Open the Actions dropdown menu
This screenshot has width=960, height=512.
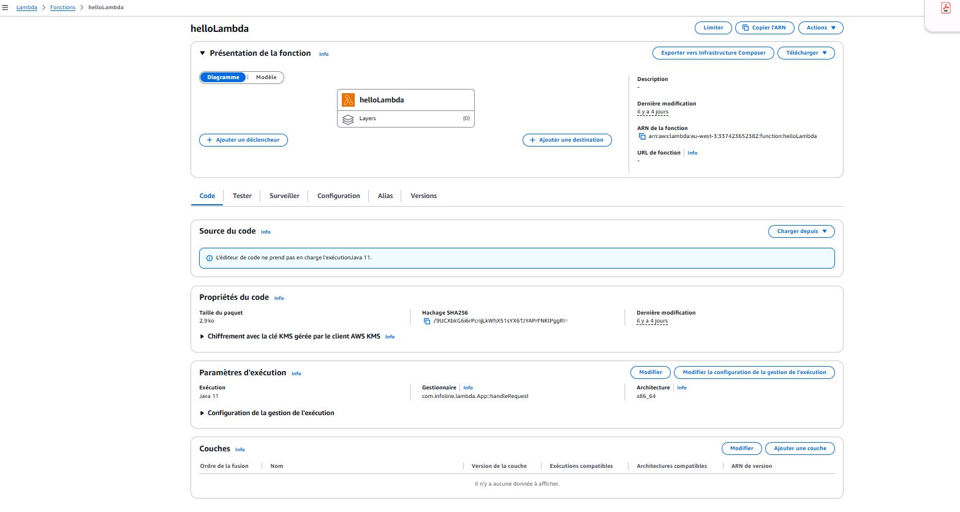pos(820,28)
